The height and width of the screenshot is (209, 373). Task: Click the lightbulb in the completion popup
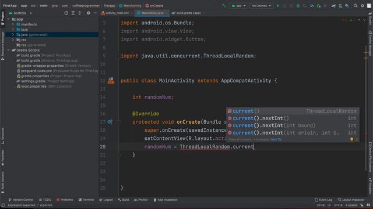tap(351, 139)
